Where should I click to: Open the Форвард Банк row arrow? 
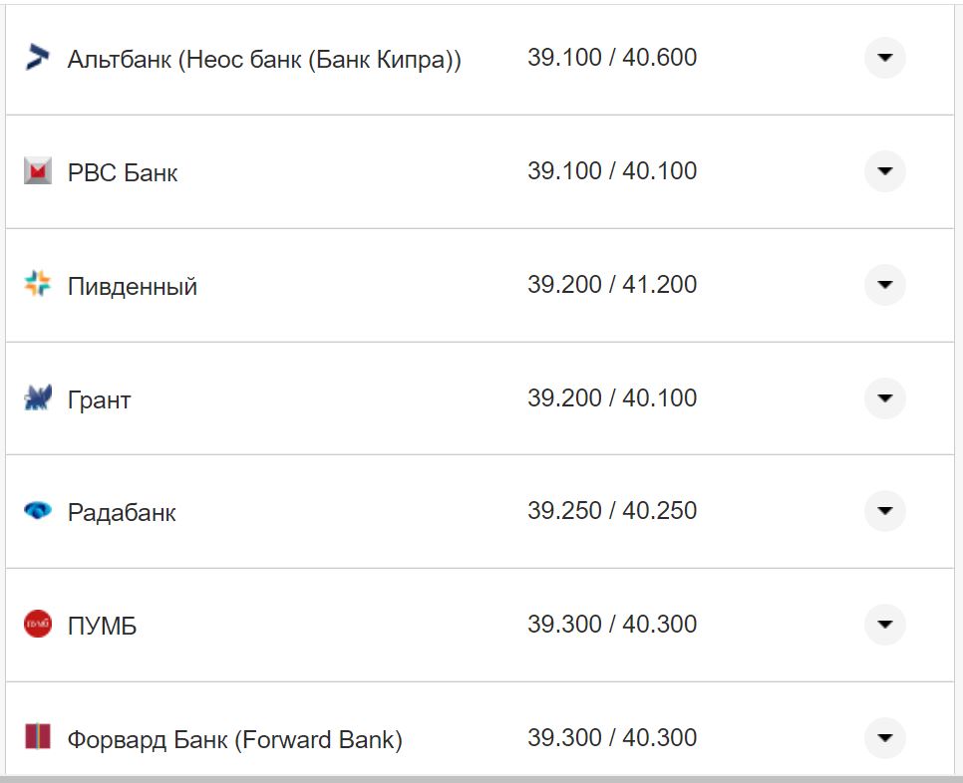click(884, 738)
